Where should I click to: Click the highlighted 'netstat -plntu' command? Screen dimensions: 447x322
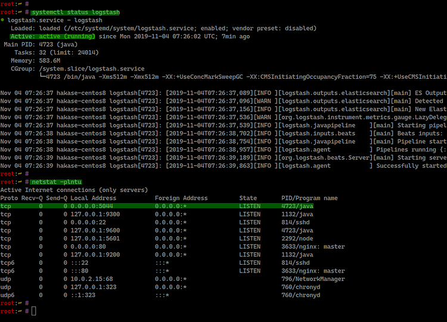coord(57,182)
